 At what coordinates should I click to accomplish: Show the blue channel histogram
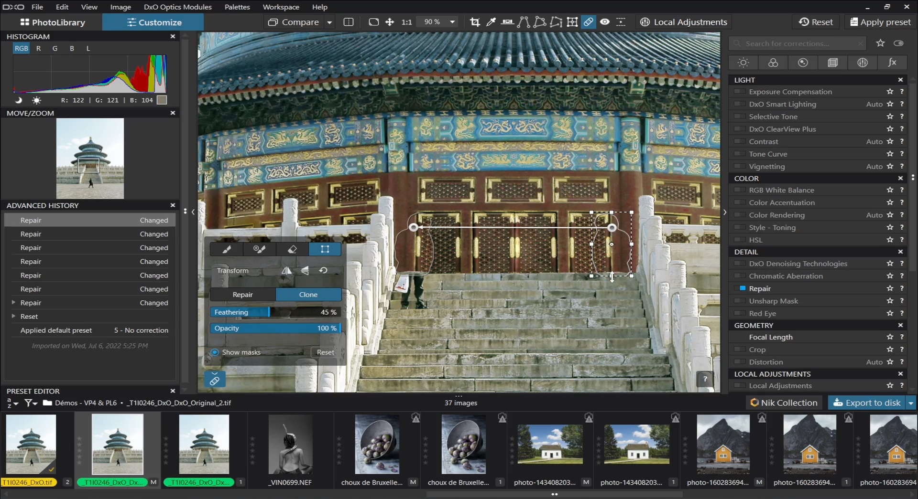click(x=72, y=48)
